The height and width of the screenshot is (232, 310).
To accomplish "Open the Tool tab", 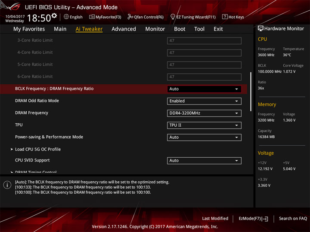I will 199,29.
